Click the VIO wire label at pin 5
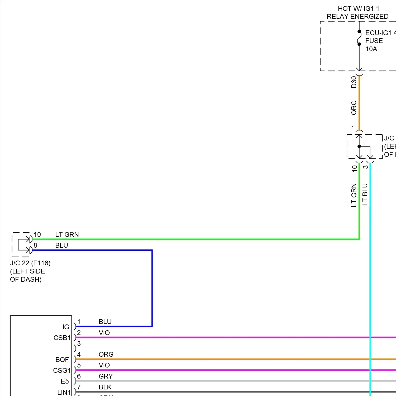Screen dimensions: 396x396 [104, 365]
